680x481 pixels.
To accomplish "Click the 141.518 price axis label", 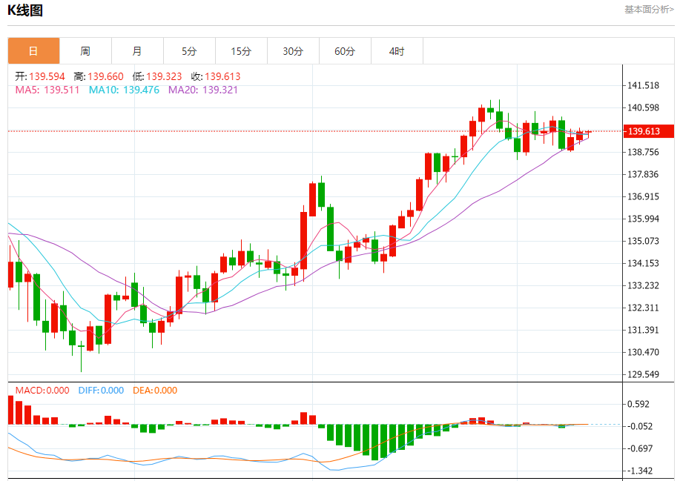I will point(643,85).
